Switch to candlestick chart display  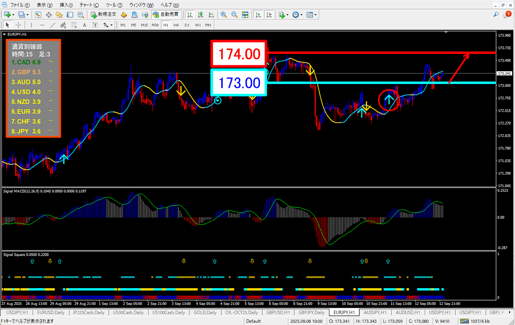[200, 14]
